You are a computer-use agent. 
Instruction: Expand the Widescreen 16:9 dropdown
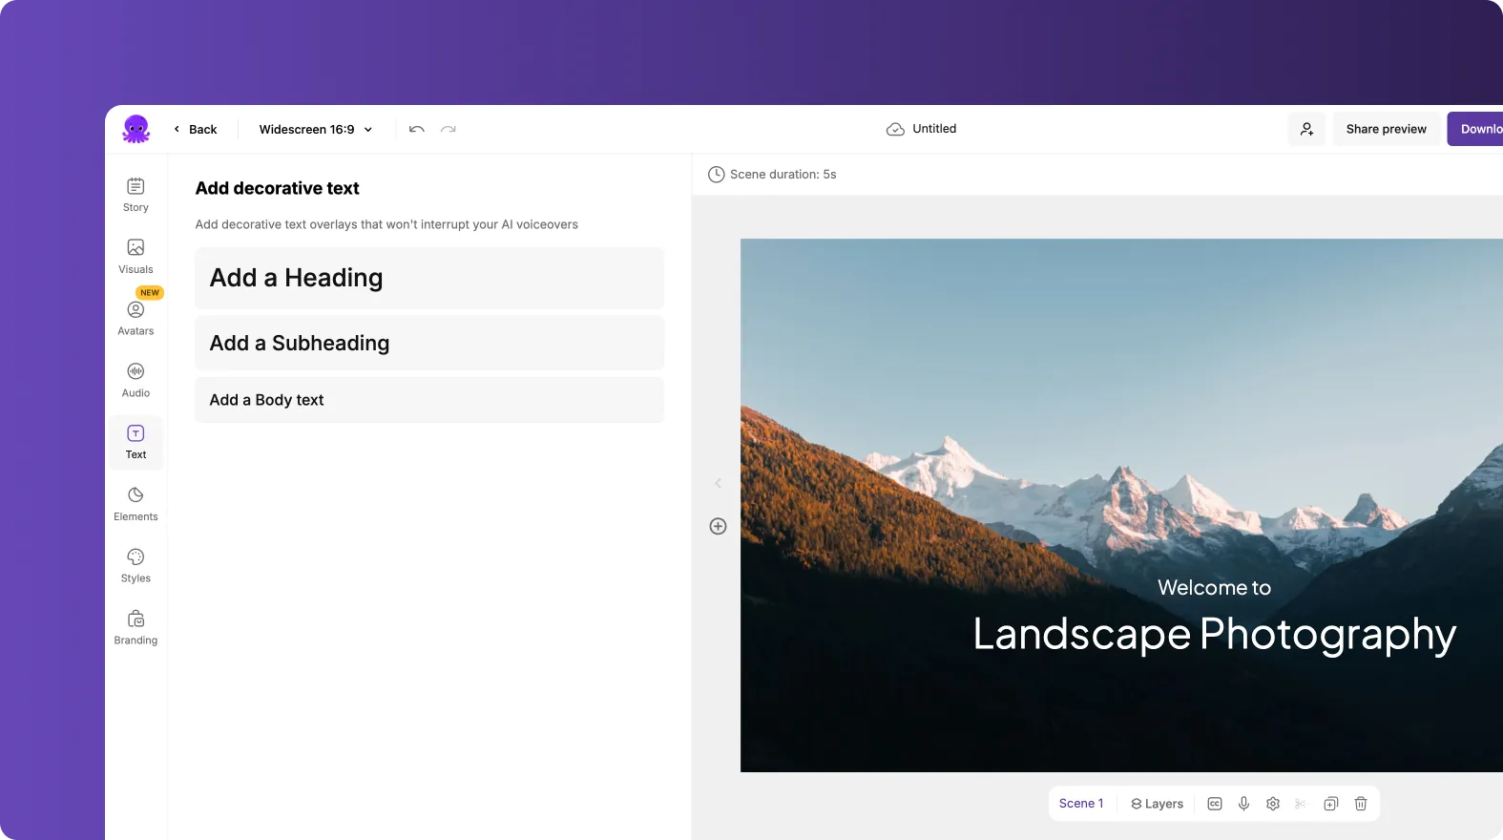coord(316,130)
